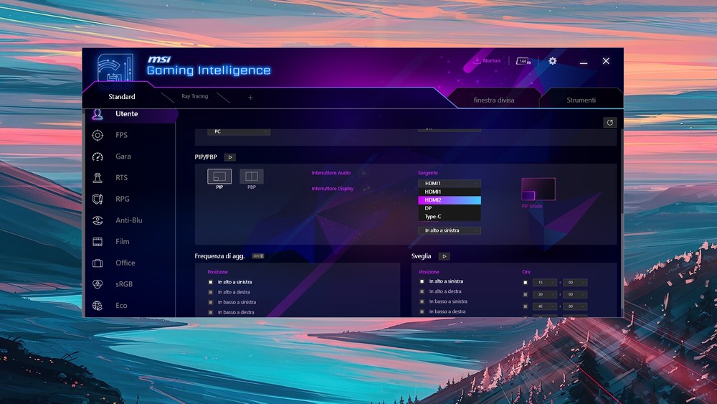The image size is (717, 404).
Task: Select Sveglia 'In basso a destra' position
Action: point(442,311)
